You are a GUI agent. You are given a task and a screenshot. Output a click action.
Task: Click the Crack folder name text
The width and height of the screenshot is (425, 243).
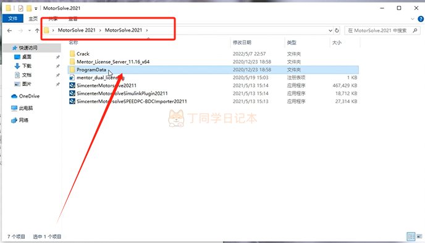pos(83,54)
